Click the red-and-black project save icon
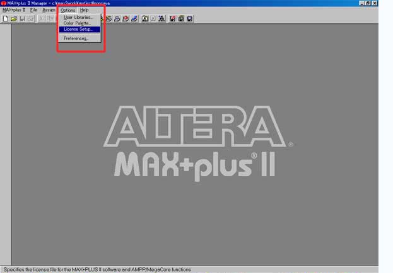The height and width of the screenshot is (273, 393). [173, 19]
